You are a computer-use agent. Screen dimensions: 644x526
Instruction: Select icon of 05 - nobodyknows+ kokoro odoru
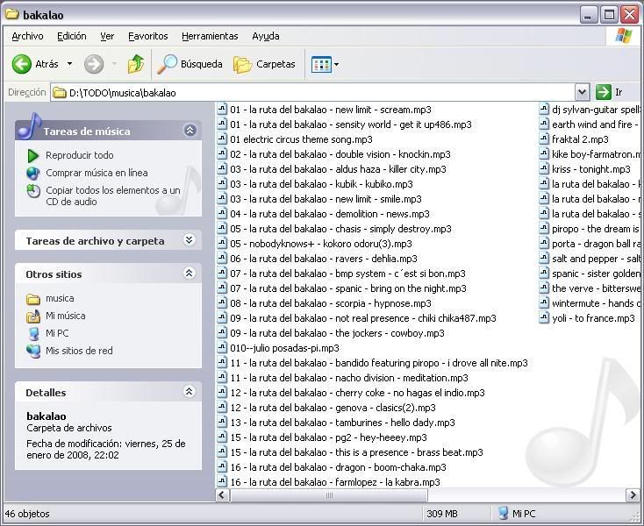[x=222, y=244]
